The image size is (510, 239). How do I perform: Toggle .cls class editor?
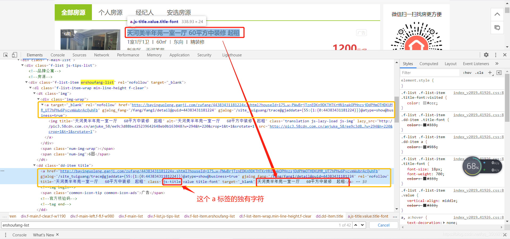tap(479, 73)
